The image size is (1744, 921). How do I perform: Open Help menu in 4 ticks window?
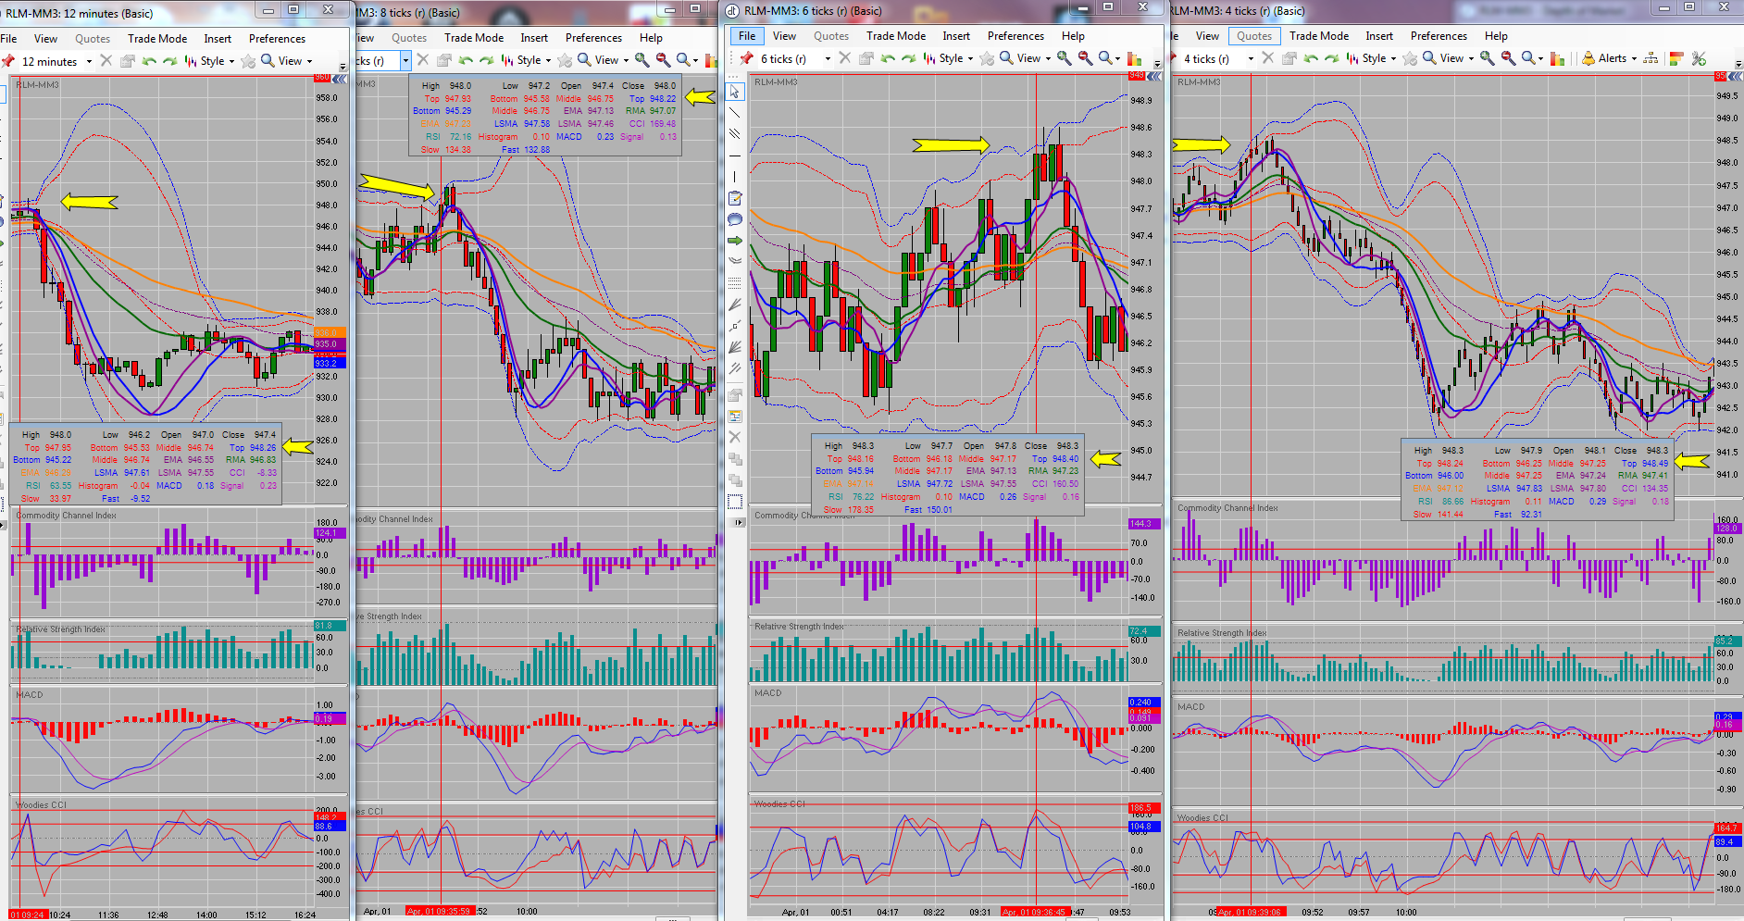(x=1496, y=36)
